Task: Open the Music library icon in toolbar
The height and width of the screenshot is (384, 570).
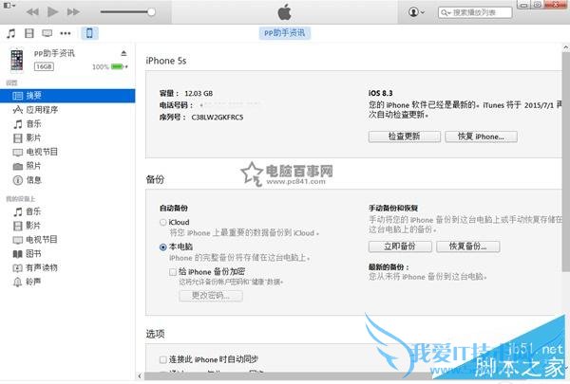Action: [10, 33]
